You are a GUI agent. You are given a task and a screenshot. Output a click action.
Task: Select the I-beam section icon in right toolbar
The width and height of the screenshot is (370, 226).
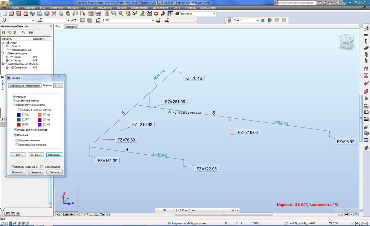366,75
